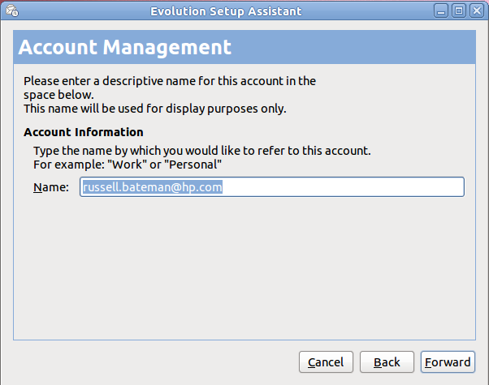The width and height of the screenshot is (489, 385).
Task: Click 'This name will be used' sentence
Action: [x=155, y=109]
